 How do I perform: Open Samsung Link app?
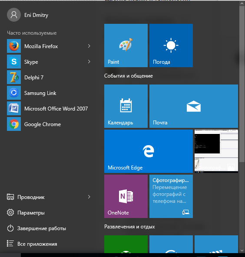coord(49,93)
